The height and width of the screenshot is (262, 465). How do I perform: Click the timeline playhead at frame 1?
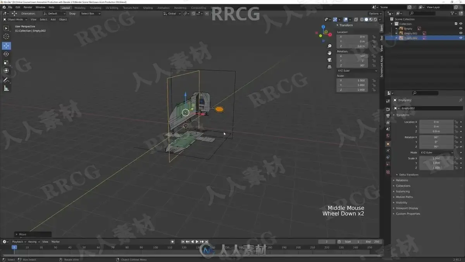click(14, 247)
